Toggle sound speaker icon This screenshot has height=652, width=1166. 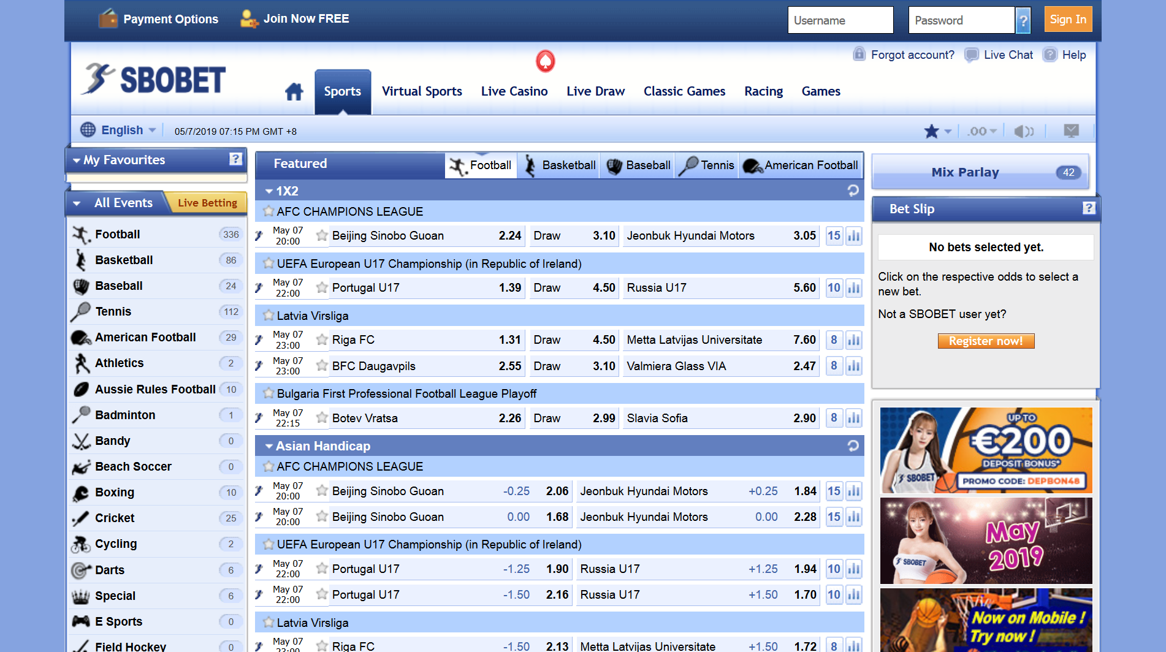pyautogui.click(x=1024, y=131)
